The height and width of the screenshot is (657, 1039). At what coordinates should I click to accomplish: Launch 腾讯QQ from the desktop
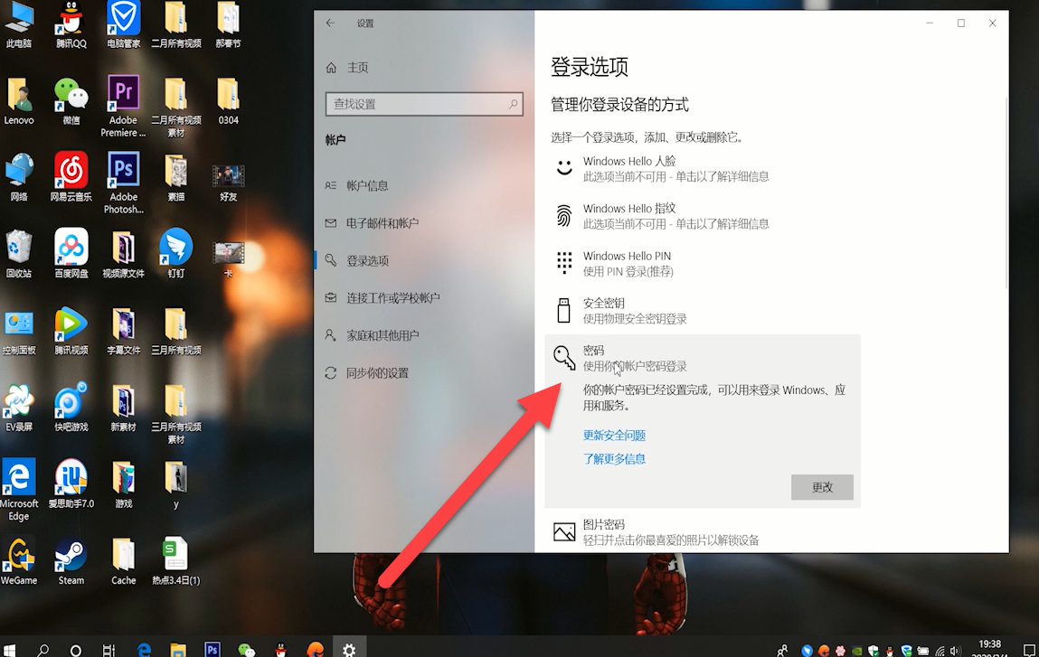point(71,18)
